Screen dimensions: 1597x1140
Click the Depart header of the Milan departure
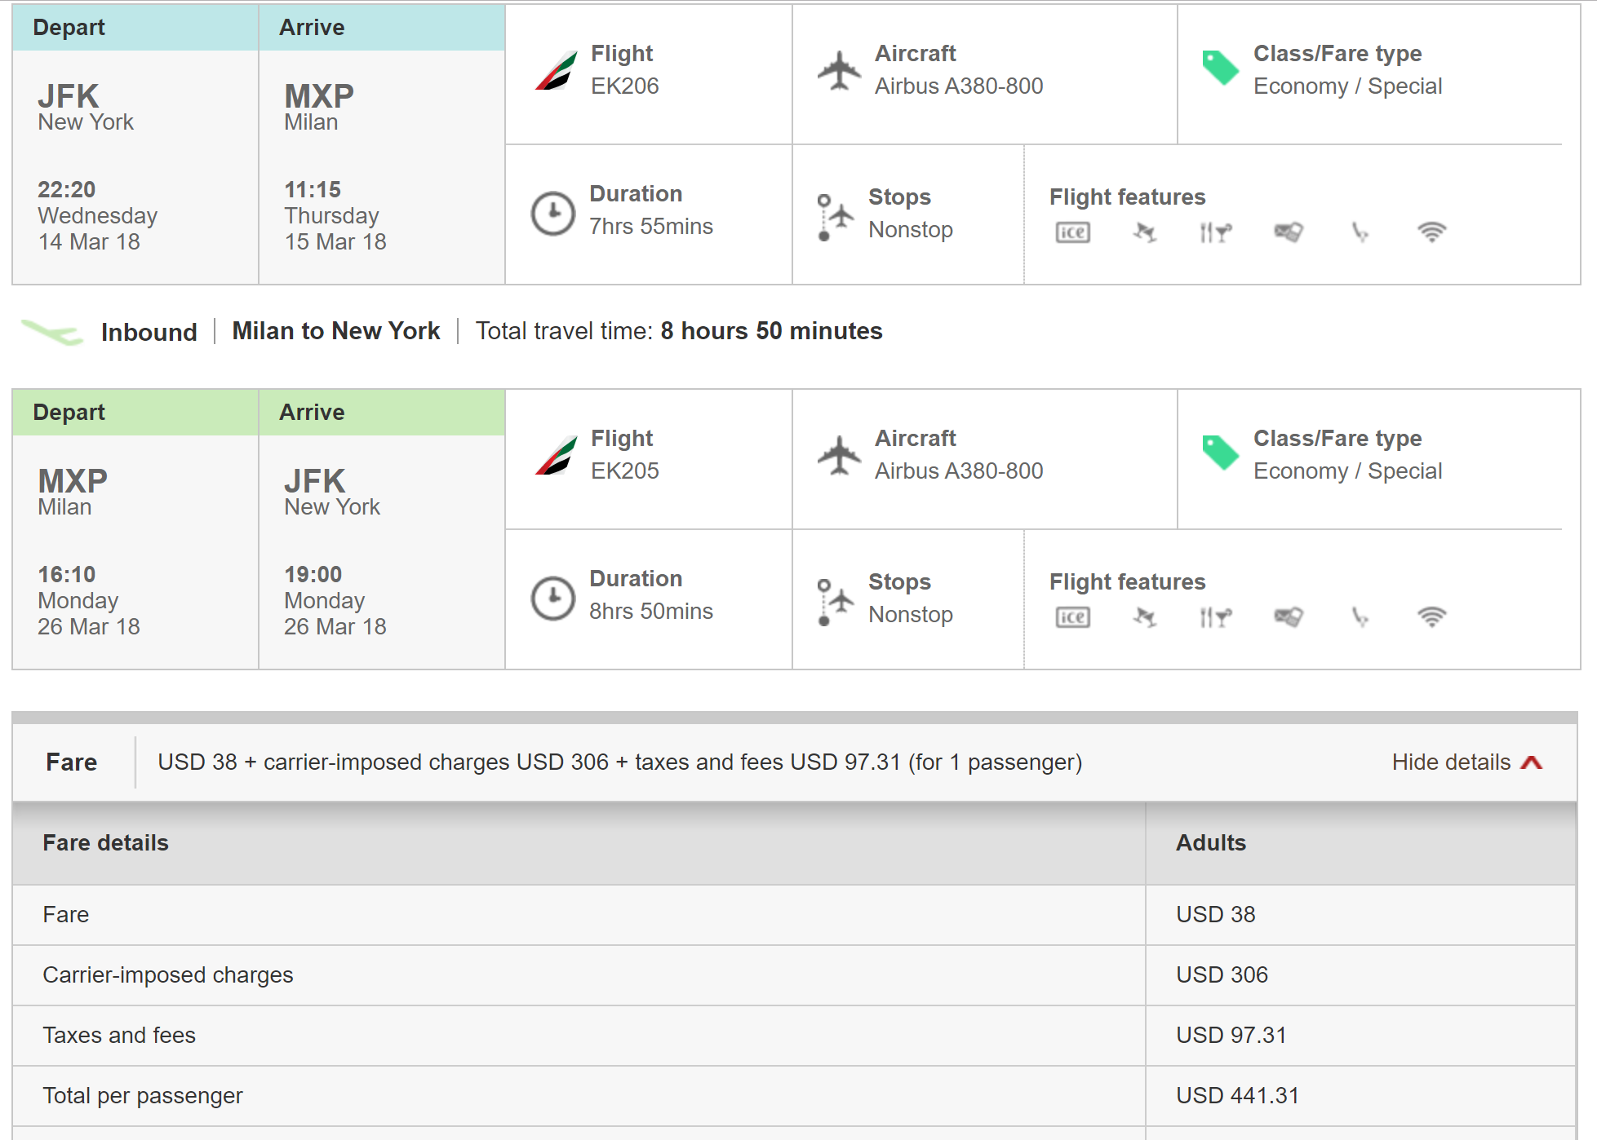[x=69, y=412]
